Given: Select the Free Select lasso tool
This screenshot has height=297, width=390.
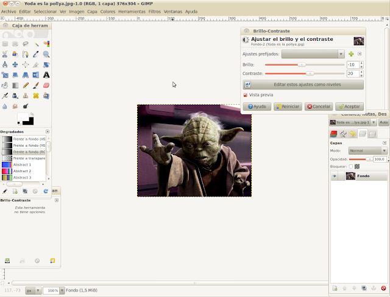Looking at the screenshot, I should (26, 44).
